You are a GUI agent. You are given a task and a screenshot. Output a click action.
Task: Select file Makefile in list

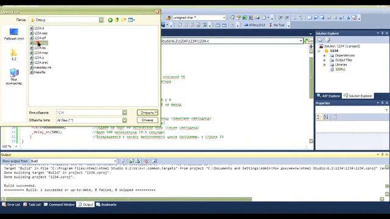tap(38, 72)
